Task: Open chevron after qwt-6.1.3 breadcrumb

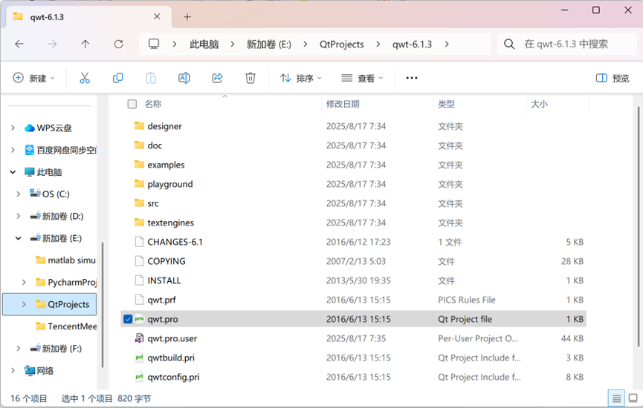Action: (446, 45)
